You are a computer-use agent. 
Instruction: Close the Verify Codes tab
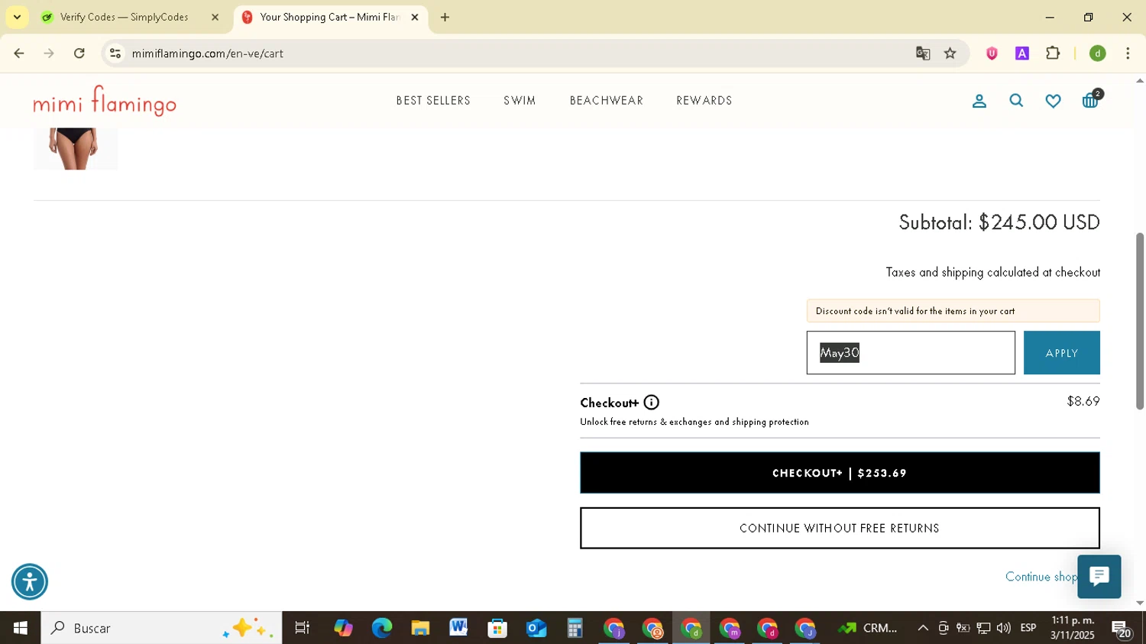[x=215, y=17]
